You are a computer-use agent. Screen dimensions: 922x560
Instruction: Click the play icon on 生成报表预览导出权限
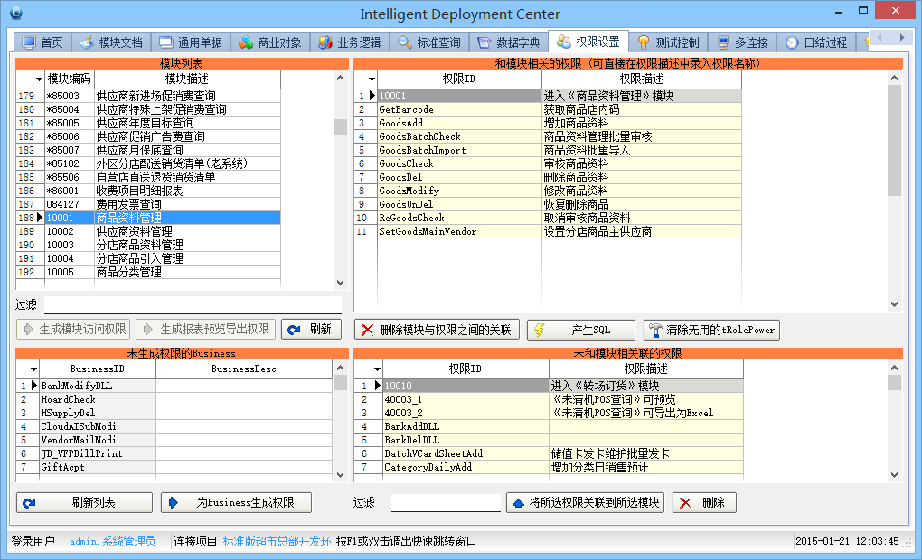coord(148,329)
